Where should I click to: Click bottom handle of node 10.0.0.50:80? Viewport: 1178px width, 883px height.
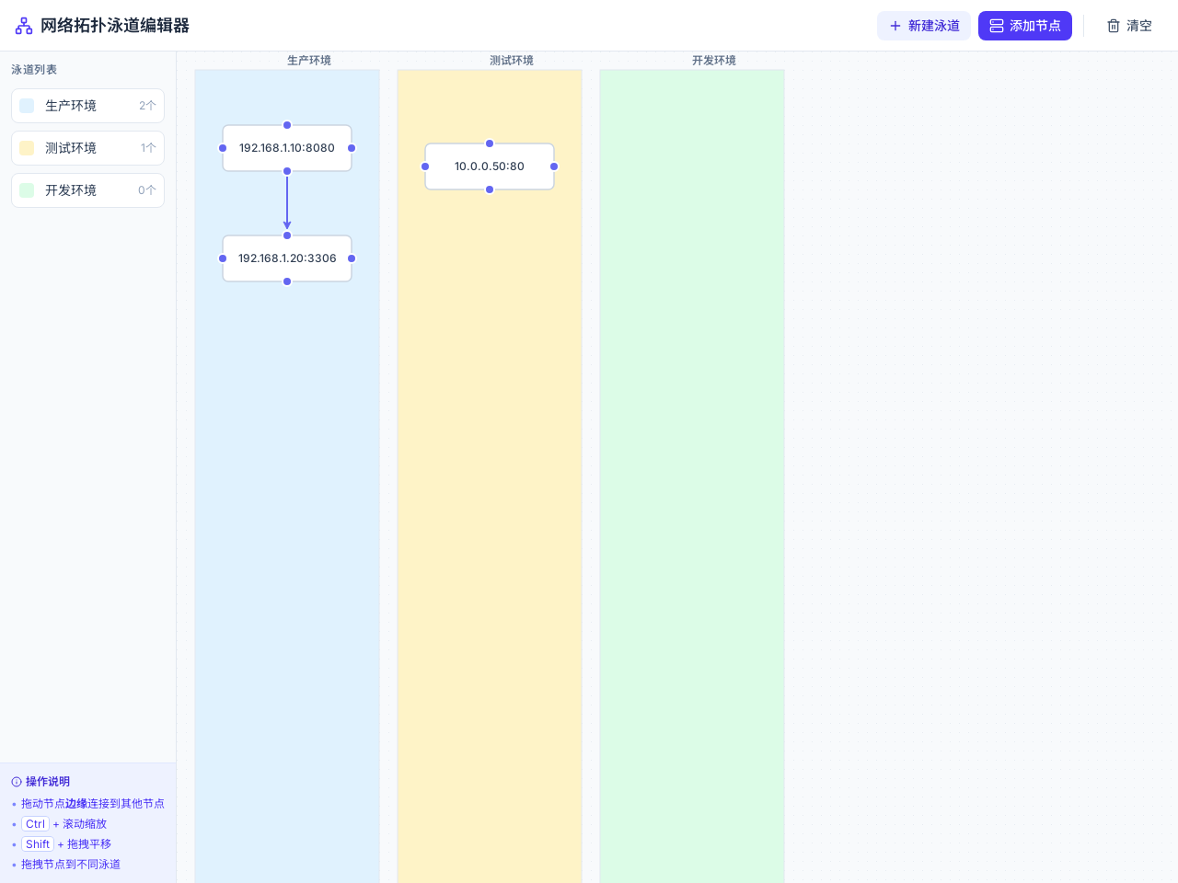[490, 189]
